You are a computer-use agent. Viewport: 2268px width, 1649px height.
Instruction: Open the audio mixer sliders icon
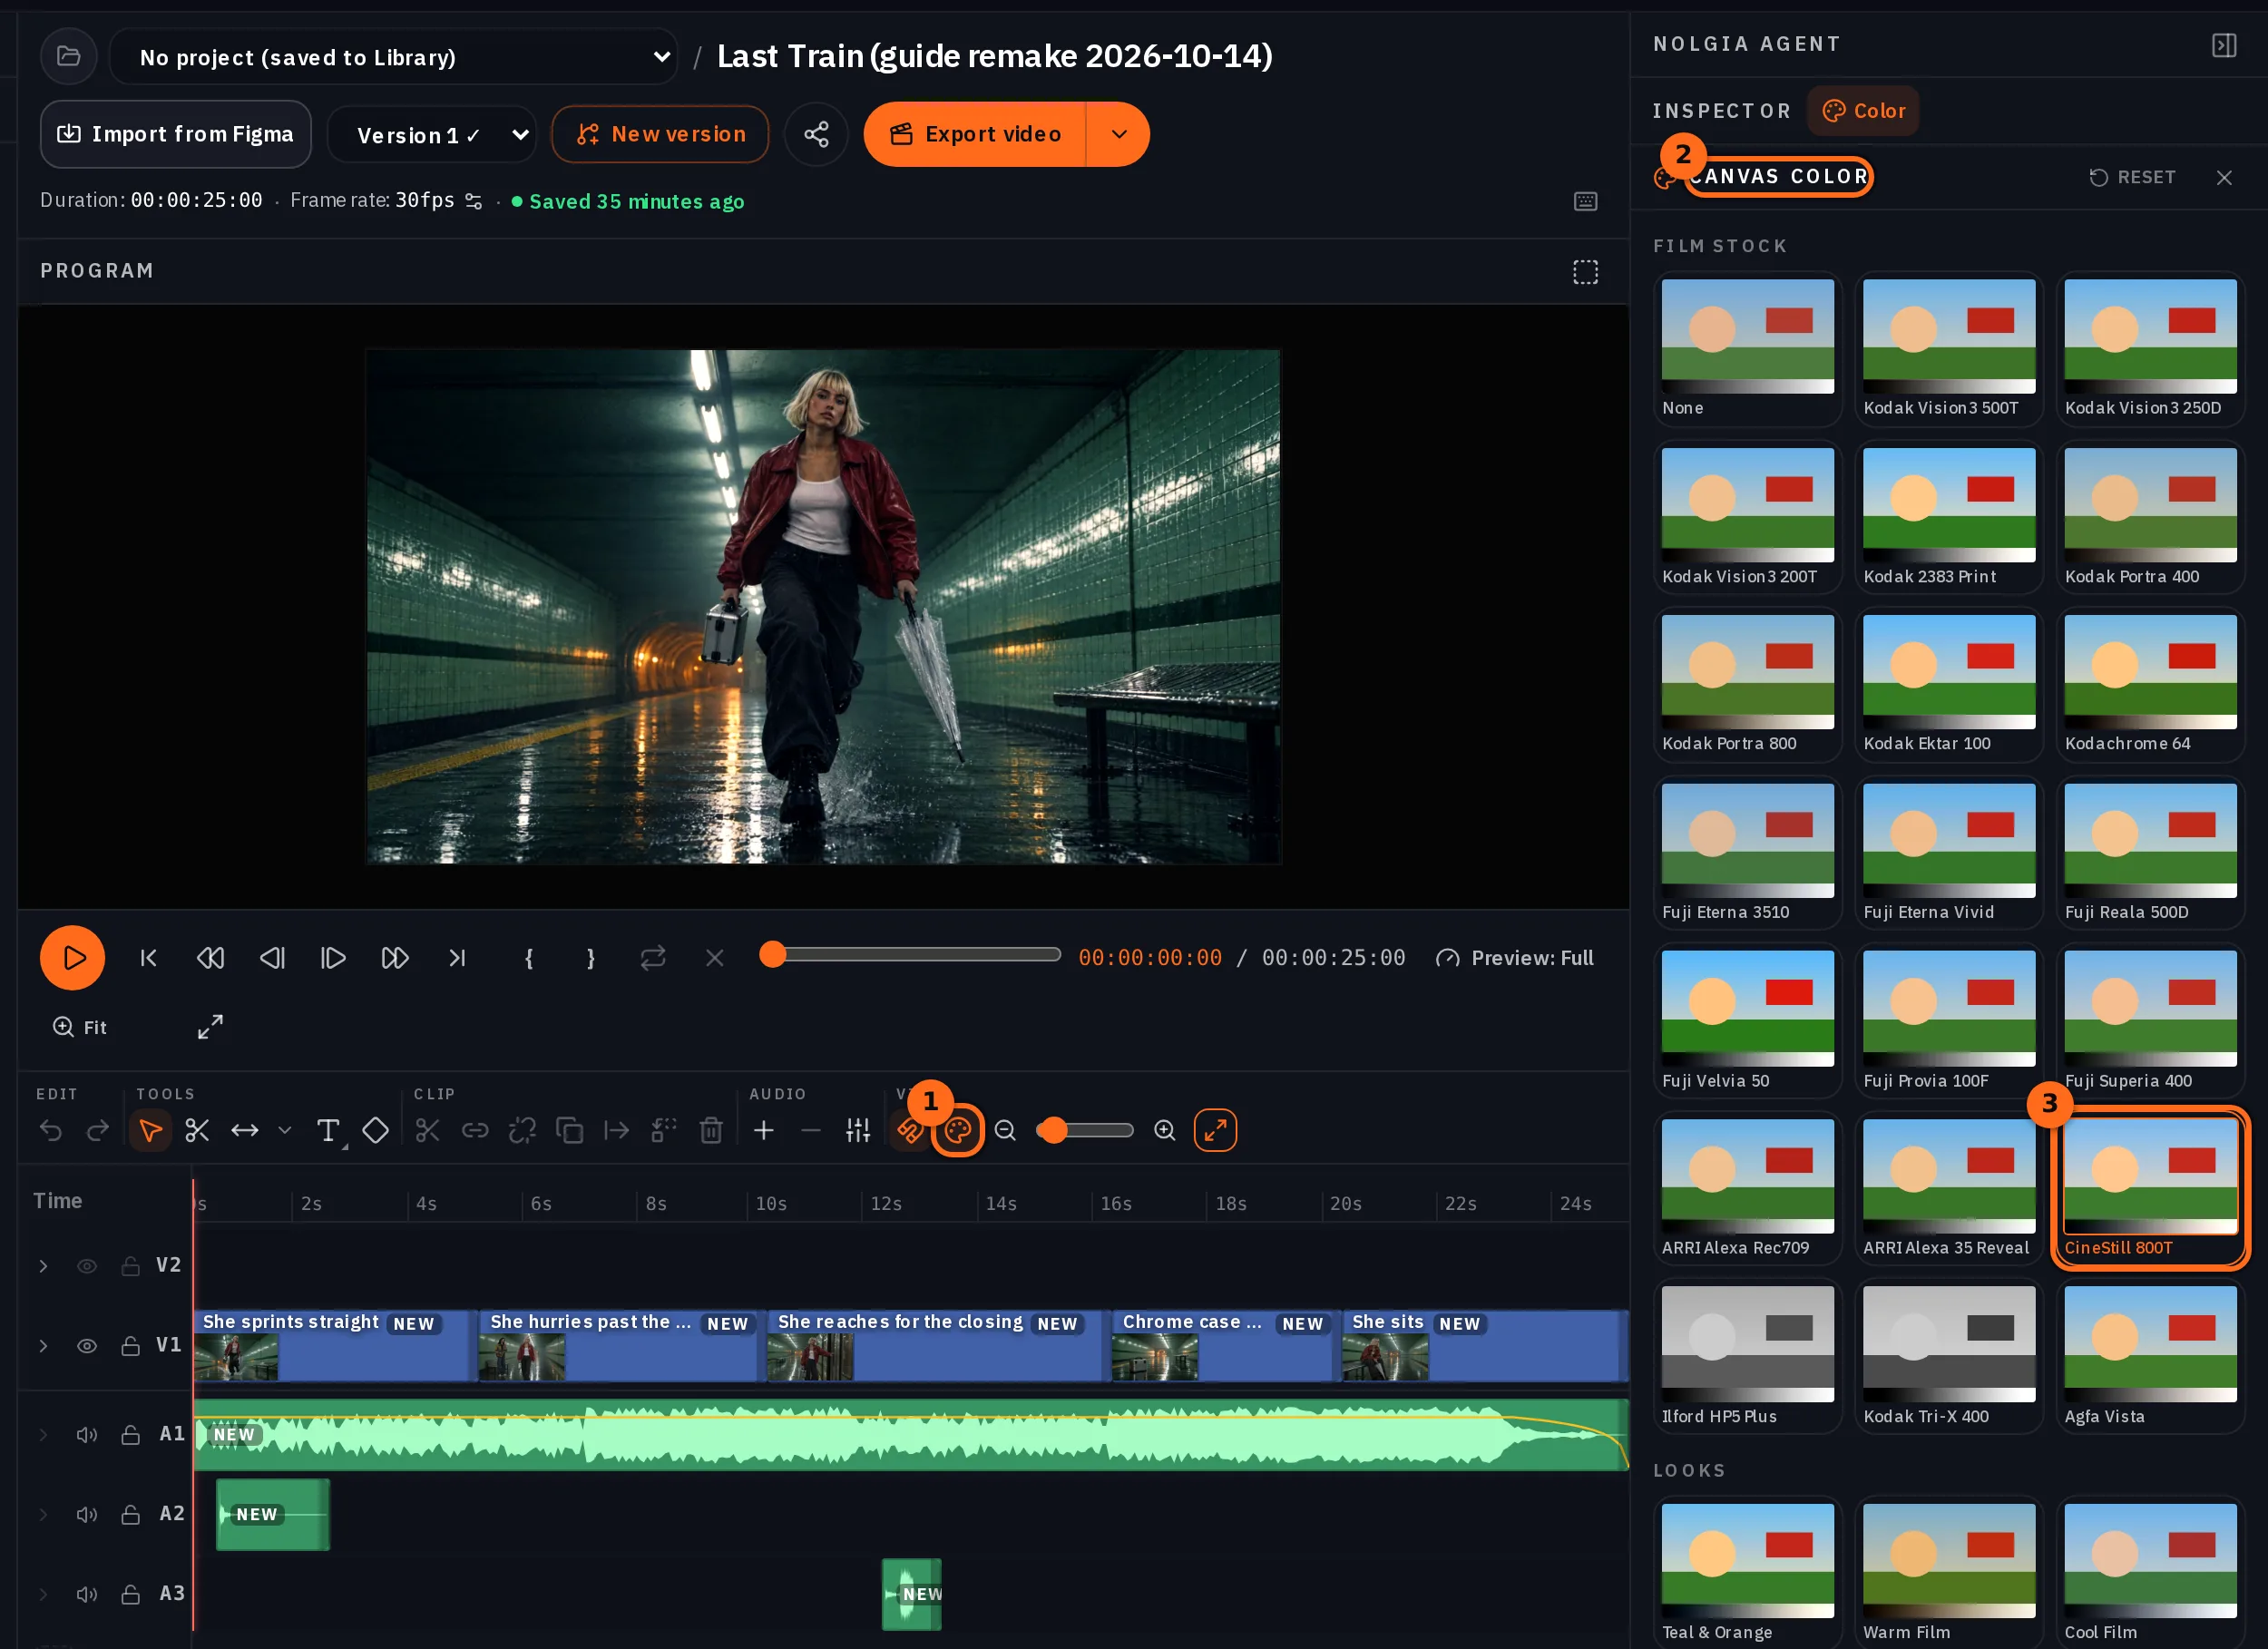pos(858,1130)
